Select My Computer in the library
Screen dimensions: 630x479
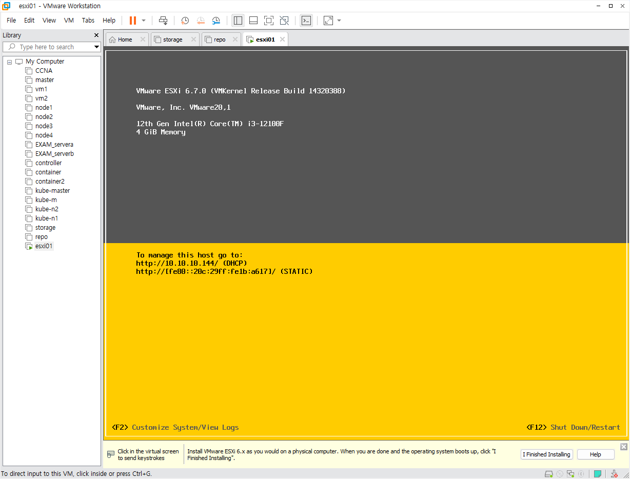(45, 62)
